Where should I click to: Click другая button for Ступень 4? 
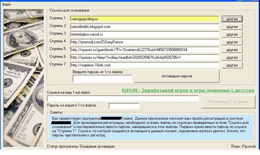[x=232, y=42]
